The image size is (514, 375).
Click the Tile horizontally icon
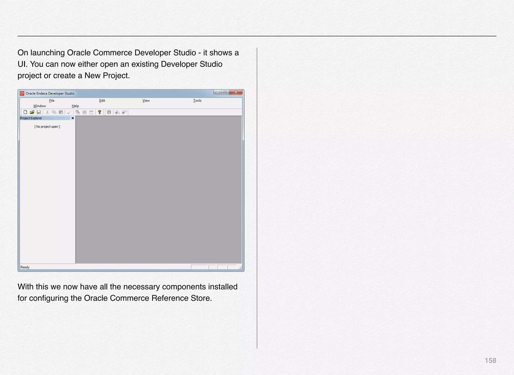[x=85, y=113]
